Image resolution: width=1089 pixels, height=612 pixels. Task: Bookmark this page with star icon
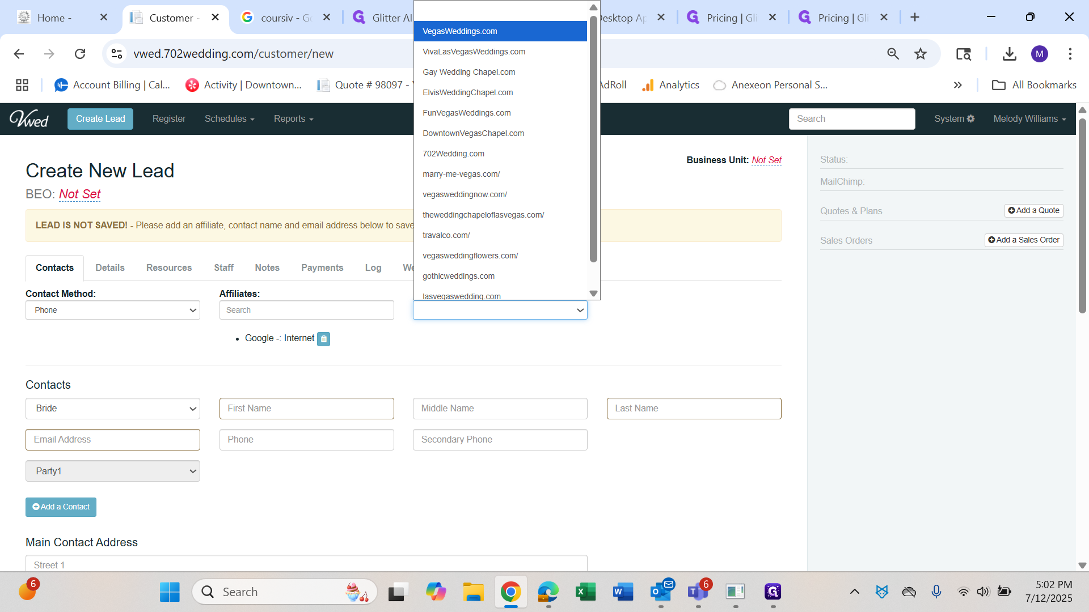920,54
